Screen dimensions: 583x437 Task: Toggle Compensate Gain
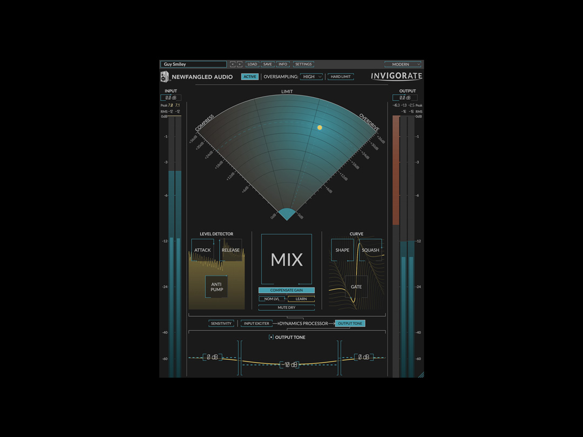pyautogui.click(x=286, y=290)
